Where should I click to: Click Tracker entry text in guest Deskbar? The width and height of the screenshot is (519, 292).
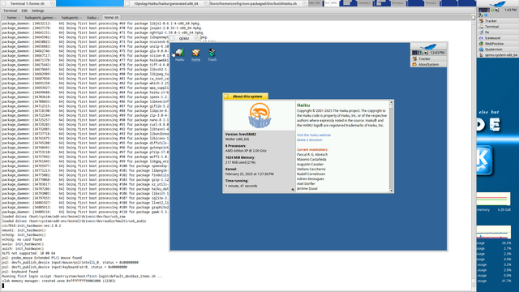click(424, 58)
